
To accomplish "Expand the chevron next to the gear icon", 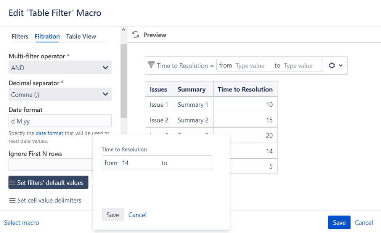I will (341, 65).
